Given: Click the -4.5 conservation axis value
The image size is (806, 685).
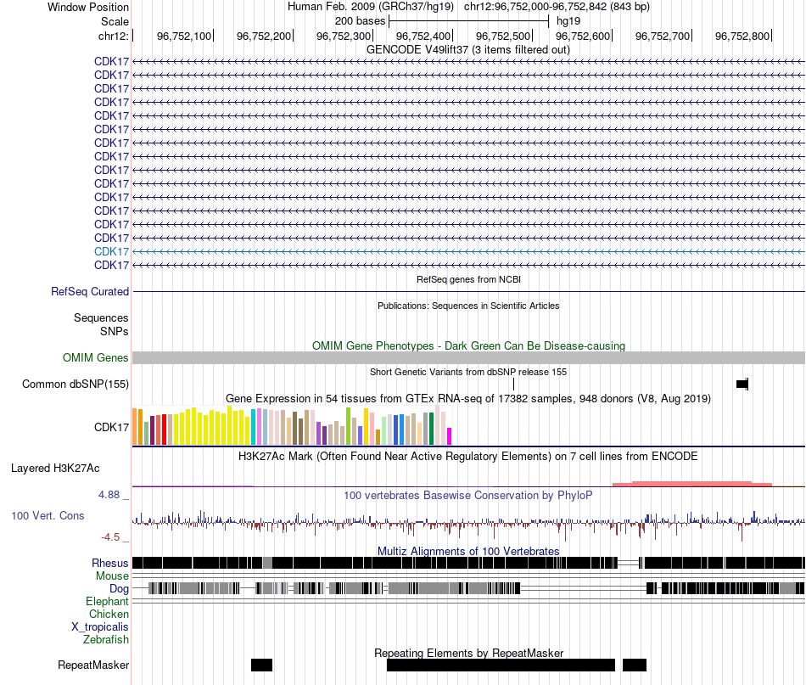Looking at the screenshot, I should 110,537.
